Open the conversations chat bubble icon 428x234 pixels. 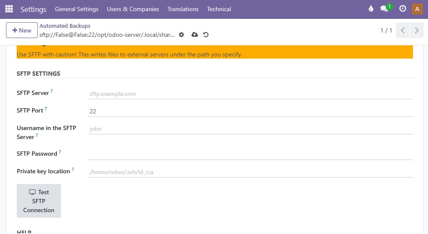[x=384, y=9]
